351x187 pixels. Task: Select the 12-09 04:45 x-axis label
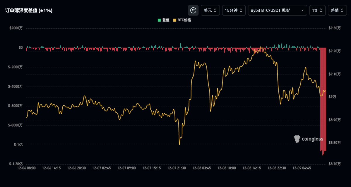coord(302,168)
